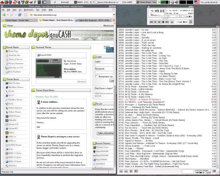Open the URL bar history dropdown
The width and height of the screenshot is (220, 176).
[x=114, y=15]
